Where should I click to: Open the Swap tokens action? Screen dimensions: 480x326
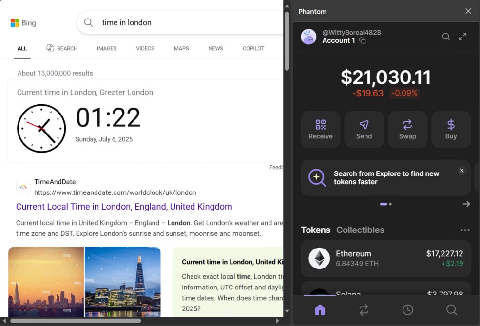407,129
